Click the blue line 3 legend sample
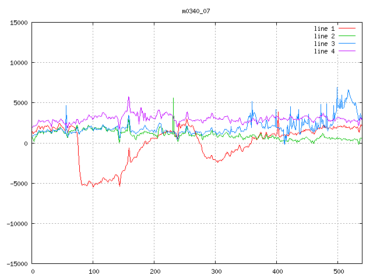Viewport: 373px width, 279px height. point(347,44)
